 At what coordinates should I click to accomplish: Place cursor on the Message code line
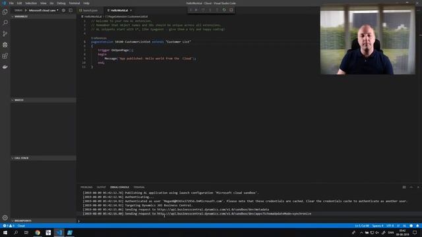pyautogui.click(x=150, y=59)
